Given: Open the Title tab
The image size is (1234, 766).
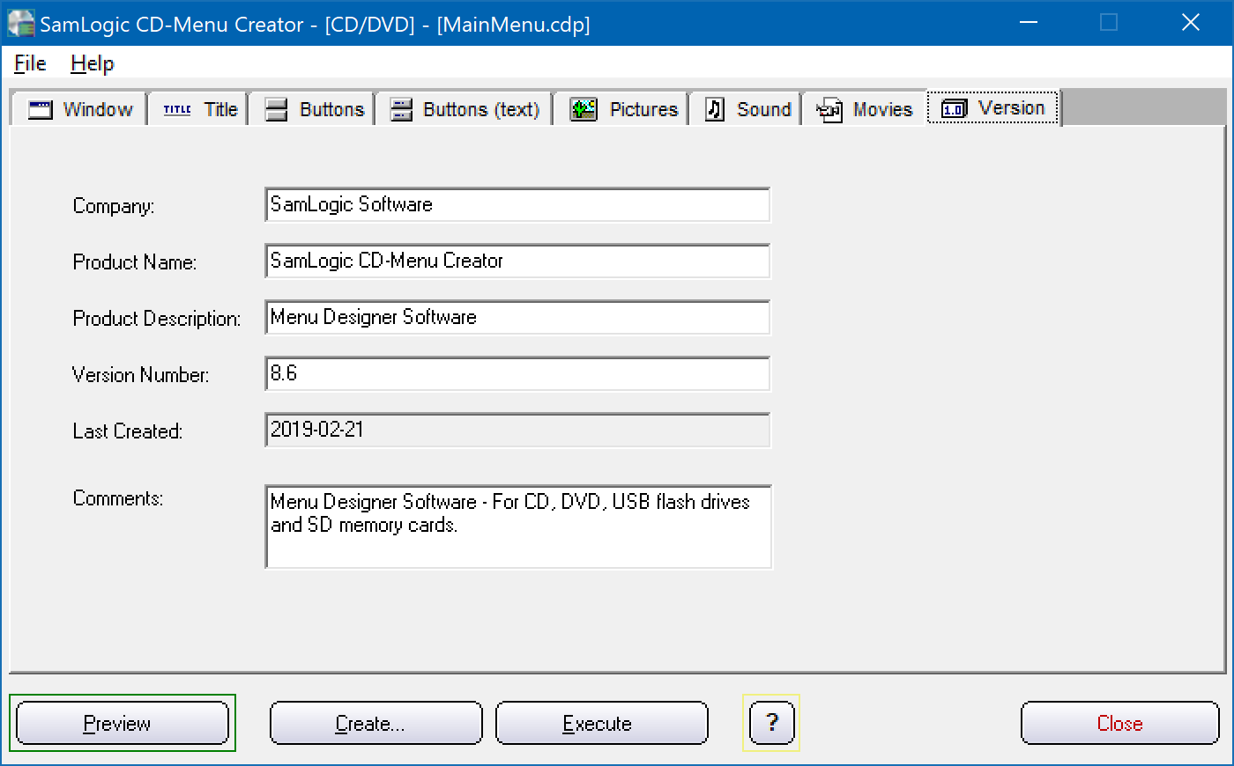Looking at the screenshot, I should tap(199, 109).
